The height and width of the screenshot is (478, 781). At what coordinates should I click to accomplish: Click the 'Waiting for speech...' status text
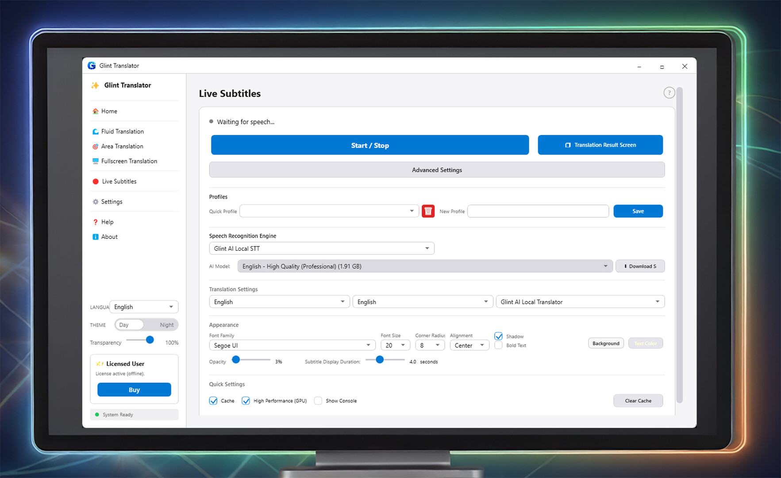(x=246, y=122)
